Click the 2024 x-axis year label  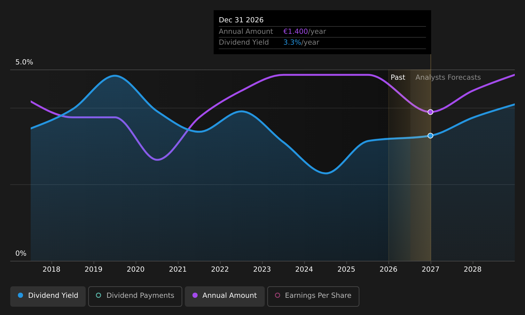coord(304,269)
